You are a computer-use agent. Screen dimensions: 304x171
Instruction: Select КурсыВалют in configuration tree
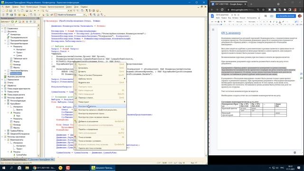(x=15, y=104)
